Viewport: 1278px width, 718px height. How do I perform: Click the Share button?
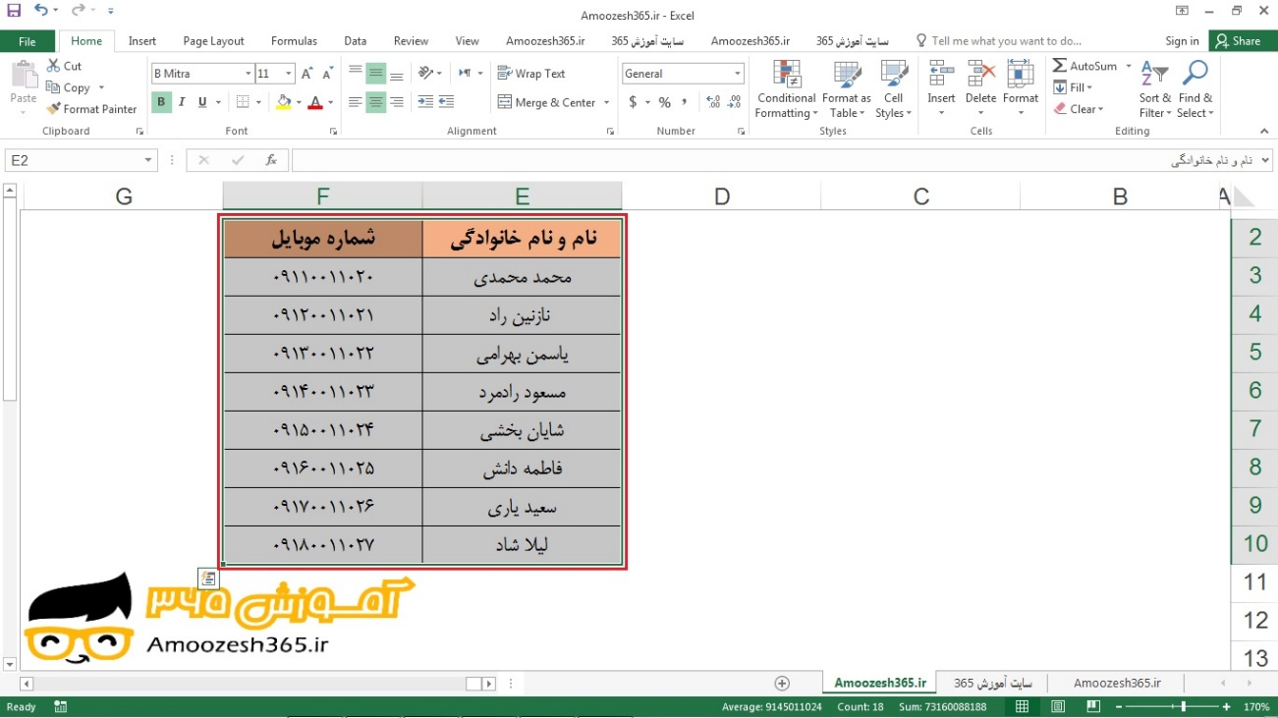click(1238, 41)
